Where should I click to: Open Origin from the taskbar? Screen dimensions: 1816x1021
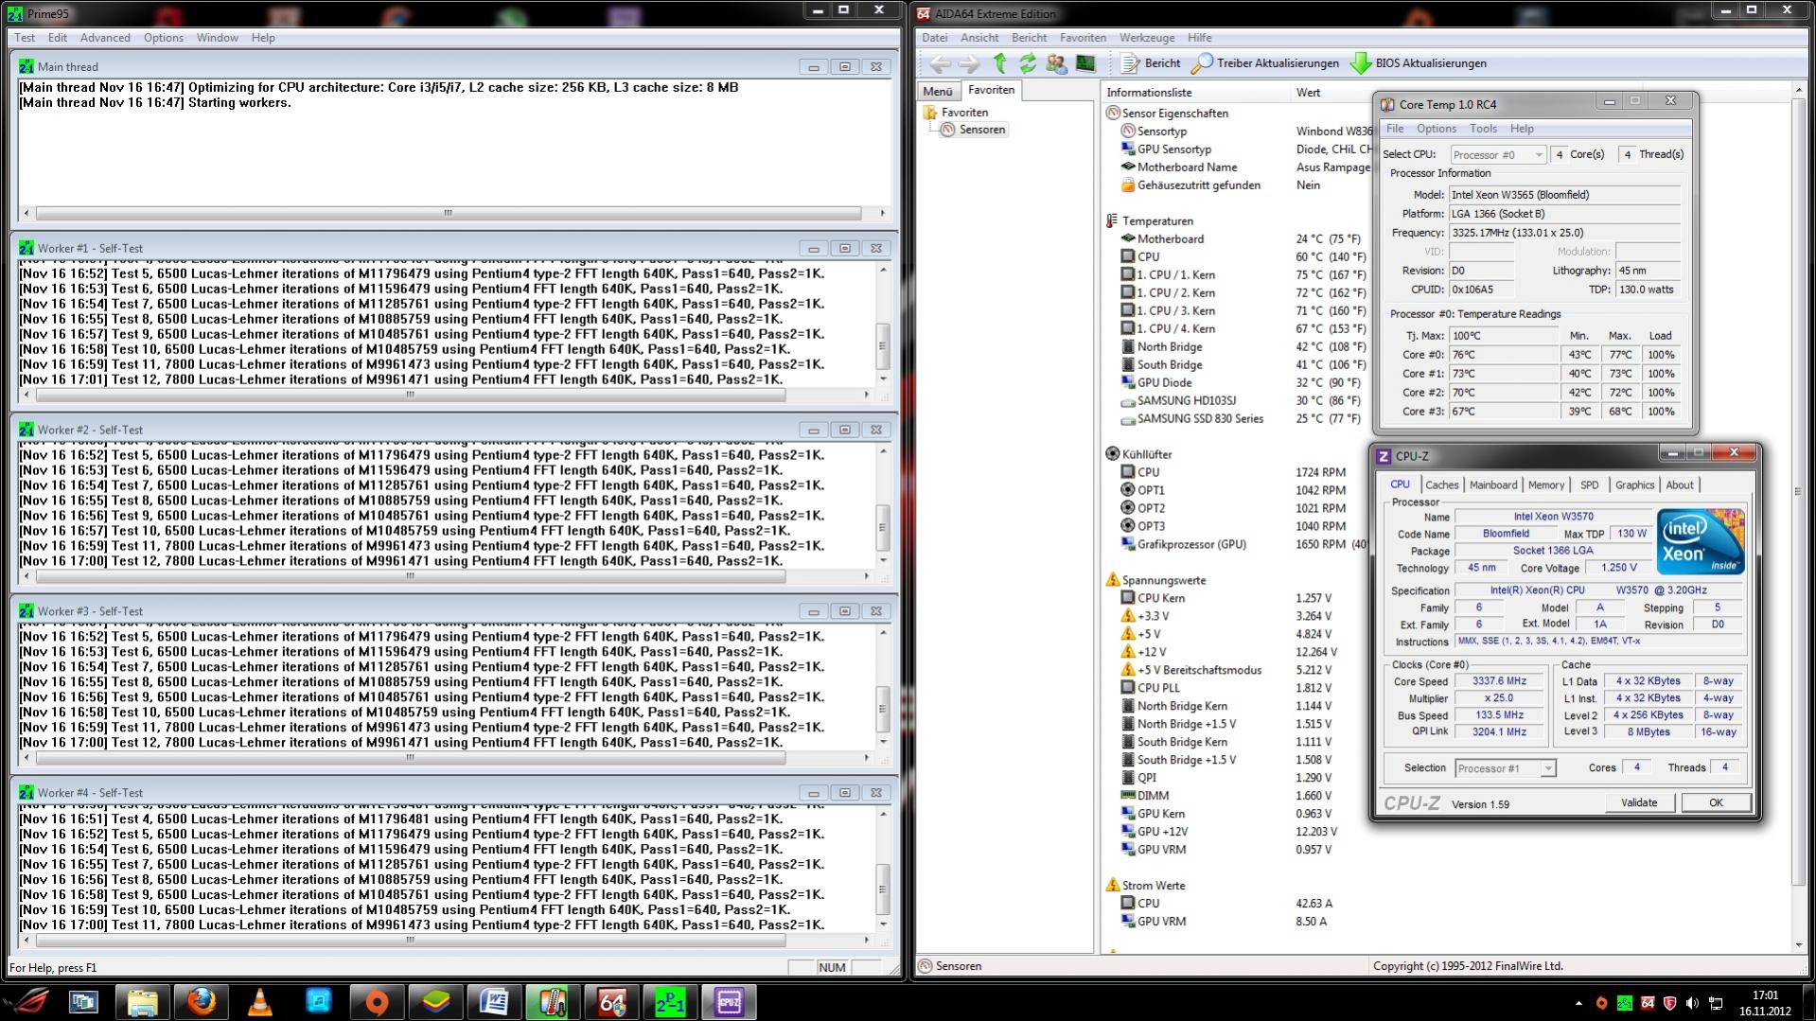pos(377,1001)
